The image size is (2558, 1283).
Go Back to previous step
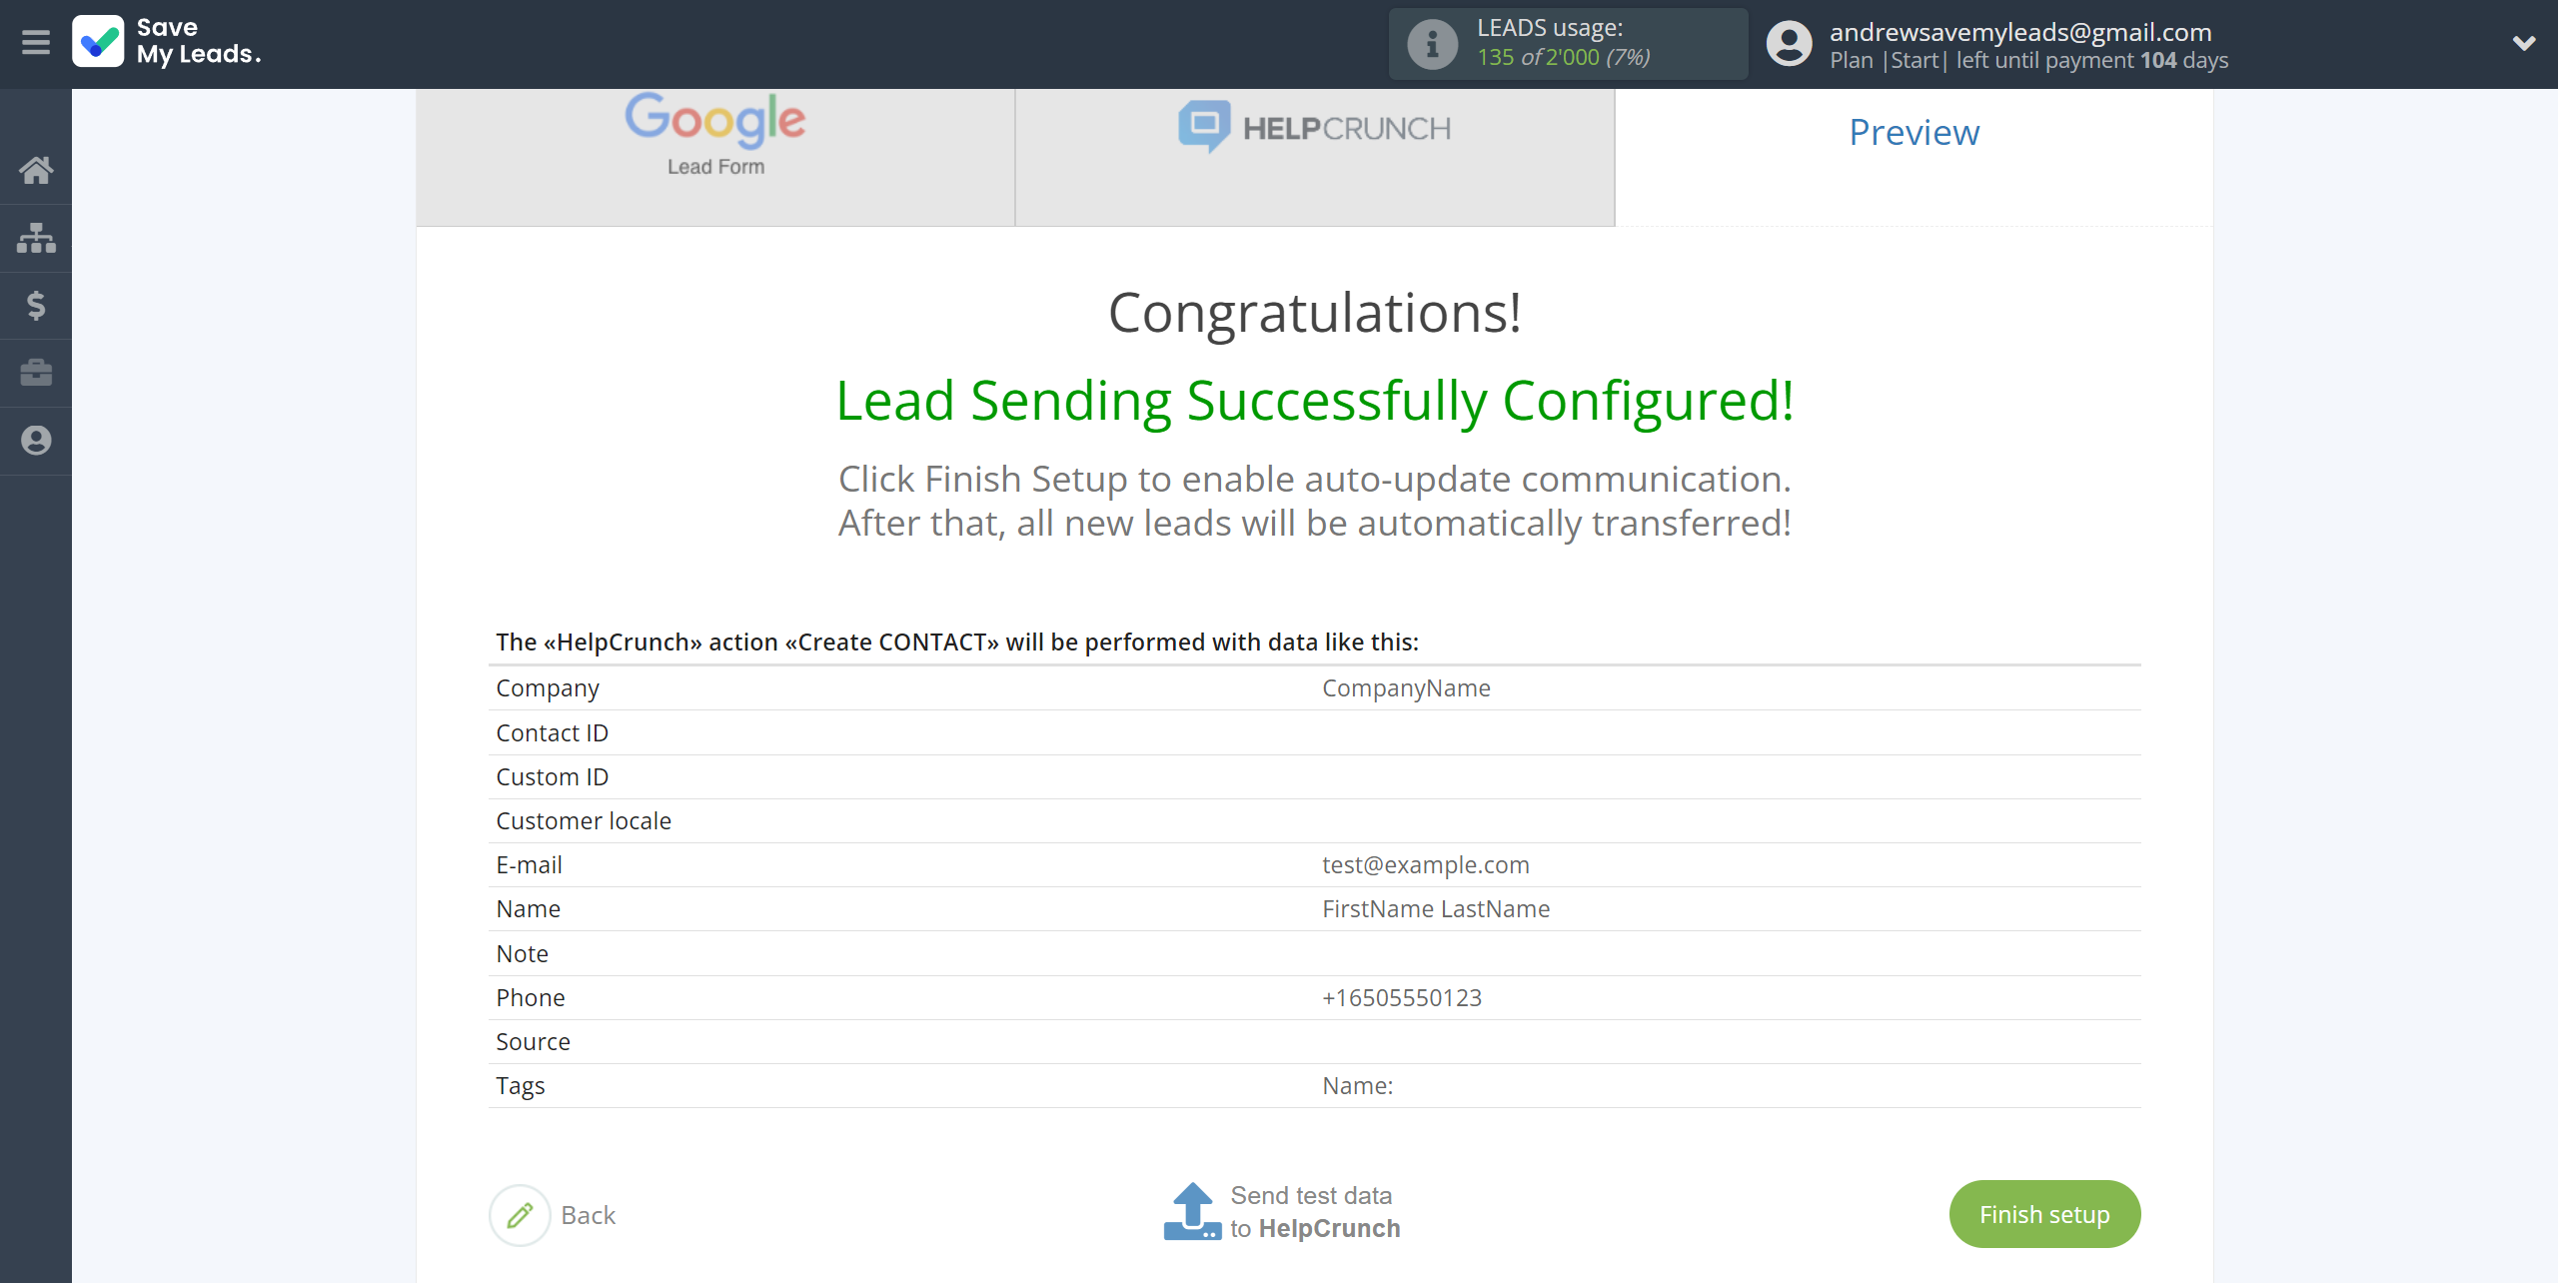click(x=588, y=1215)
